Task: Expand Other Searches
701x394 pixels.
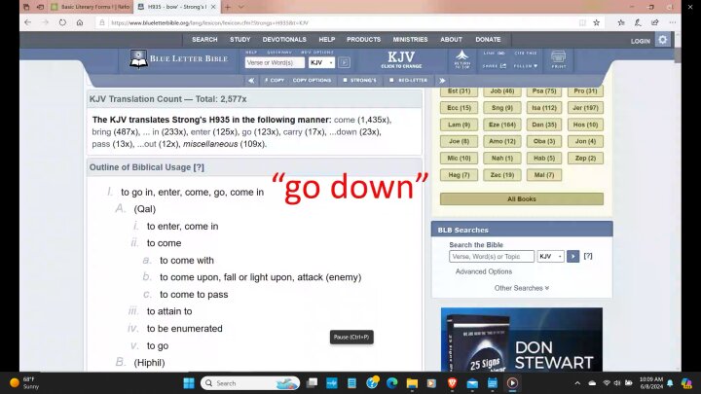Action: coord(522,288)
